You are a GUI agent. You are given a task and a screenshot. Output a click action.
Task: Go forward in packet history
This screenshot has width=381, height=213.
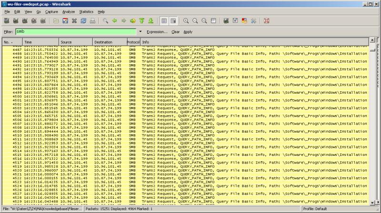[124, 21]
